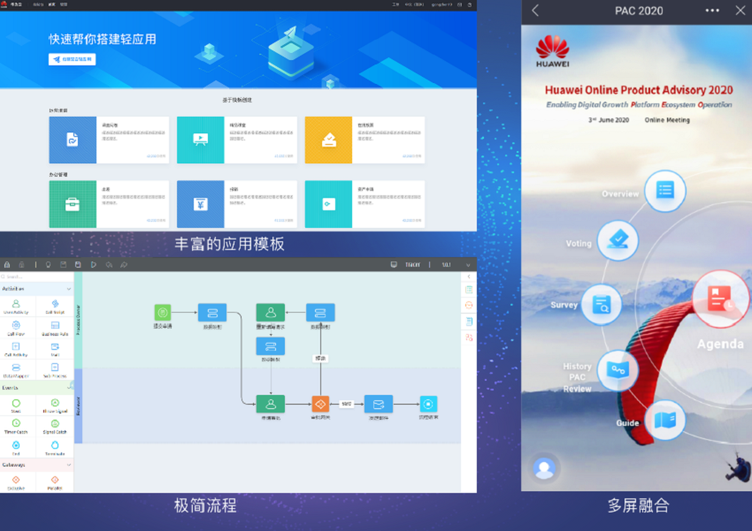Collapse the Events palette section
The image size is (752, 531).
pyautogui.click(x=70, y=386)
